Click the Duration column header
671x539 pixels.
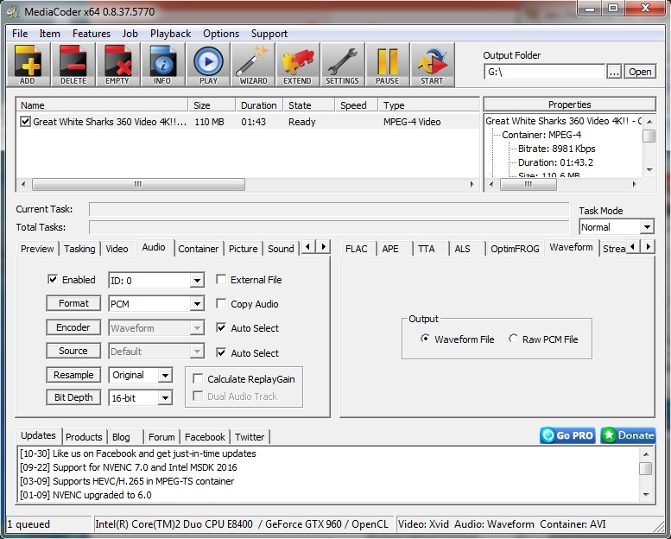coord(258,105)
